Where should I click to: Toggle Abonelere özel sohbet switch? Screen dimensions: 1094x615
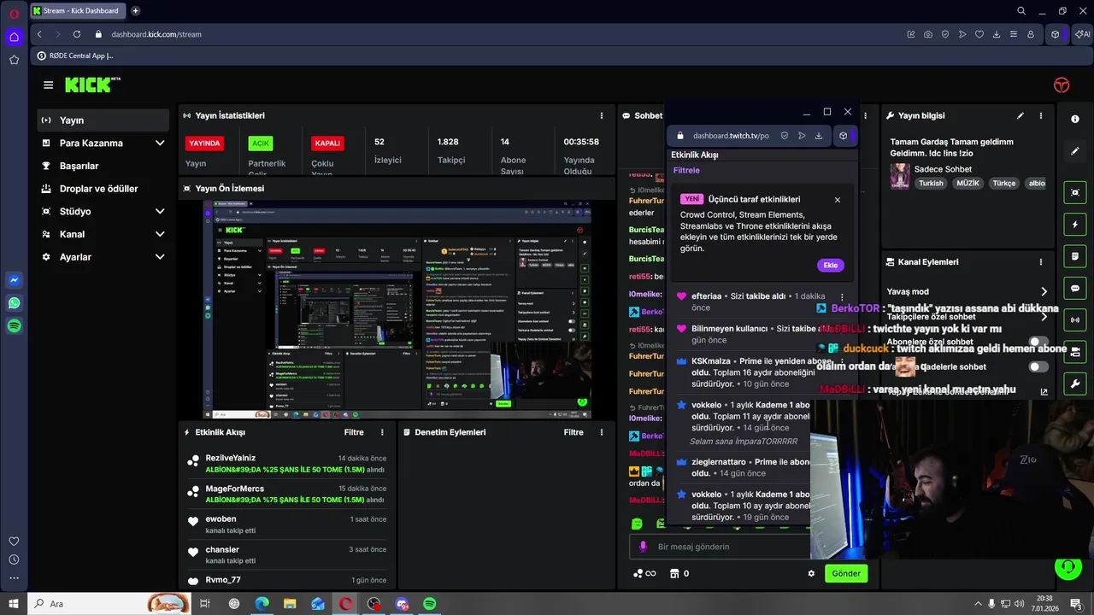click(x=1038, y=342)
